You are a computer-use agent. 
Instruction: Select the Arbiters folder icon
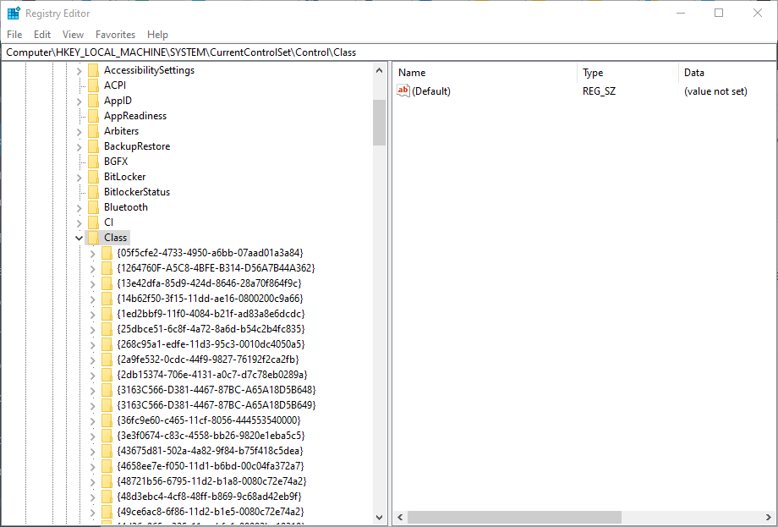93,131
